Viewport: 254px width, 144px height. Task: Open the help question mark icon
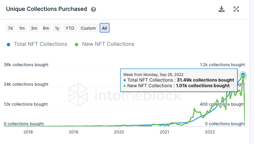[x=93, y=9]
